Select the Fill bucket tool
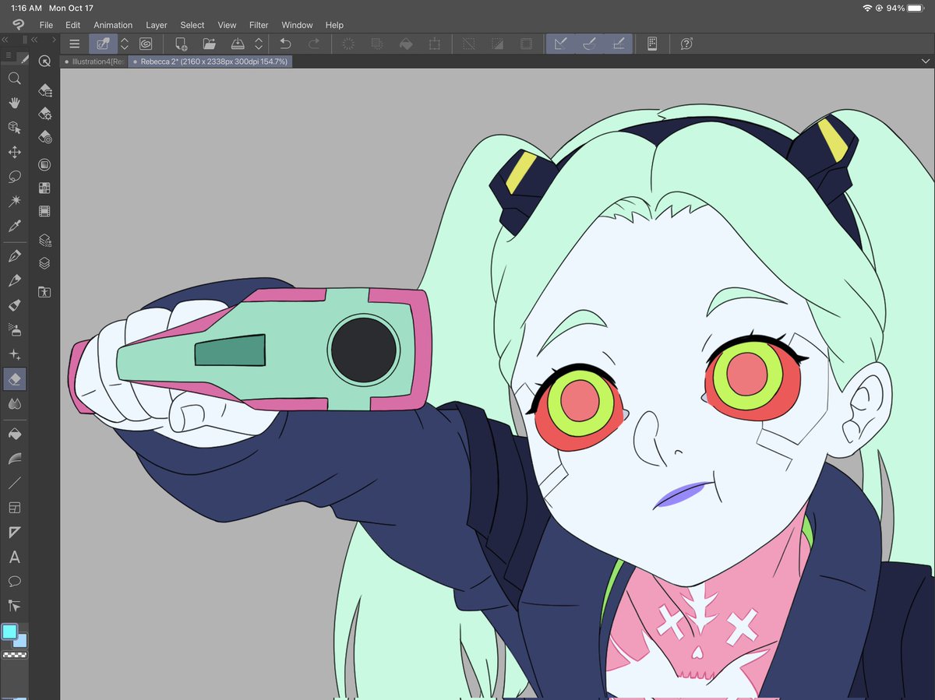This screenshot has width=935, height=700. click(x=14, y=433)
